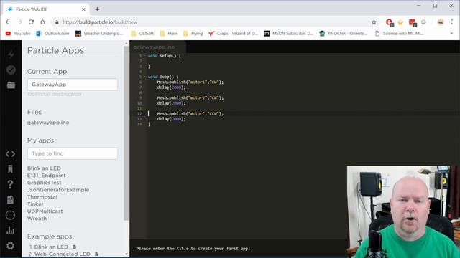Open the MSDN Subscriber bookmark
The height and width of the screenshot is (258, 460).
[289, 34]
